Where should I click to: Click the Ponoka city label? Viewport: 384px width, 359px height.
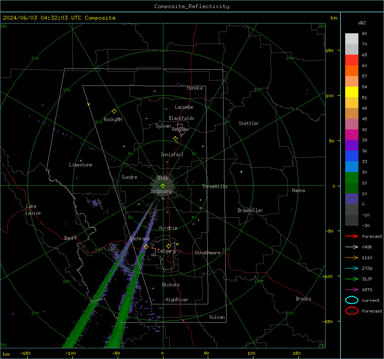click(x=195, y=88)
